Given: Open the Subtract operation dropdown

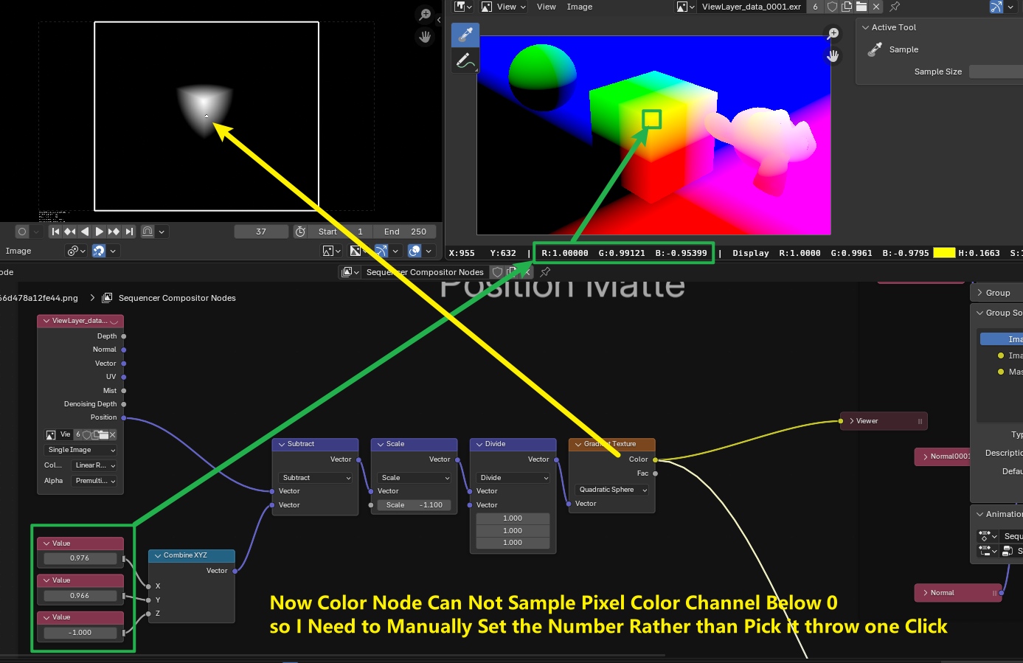Looking at the screenshot, I should tap(316, 478).
